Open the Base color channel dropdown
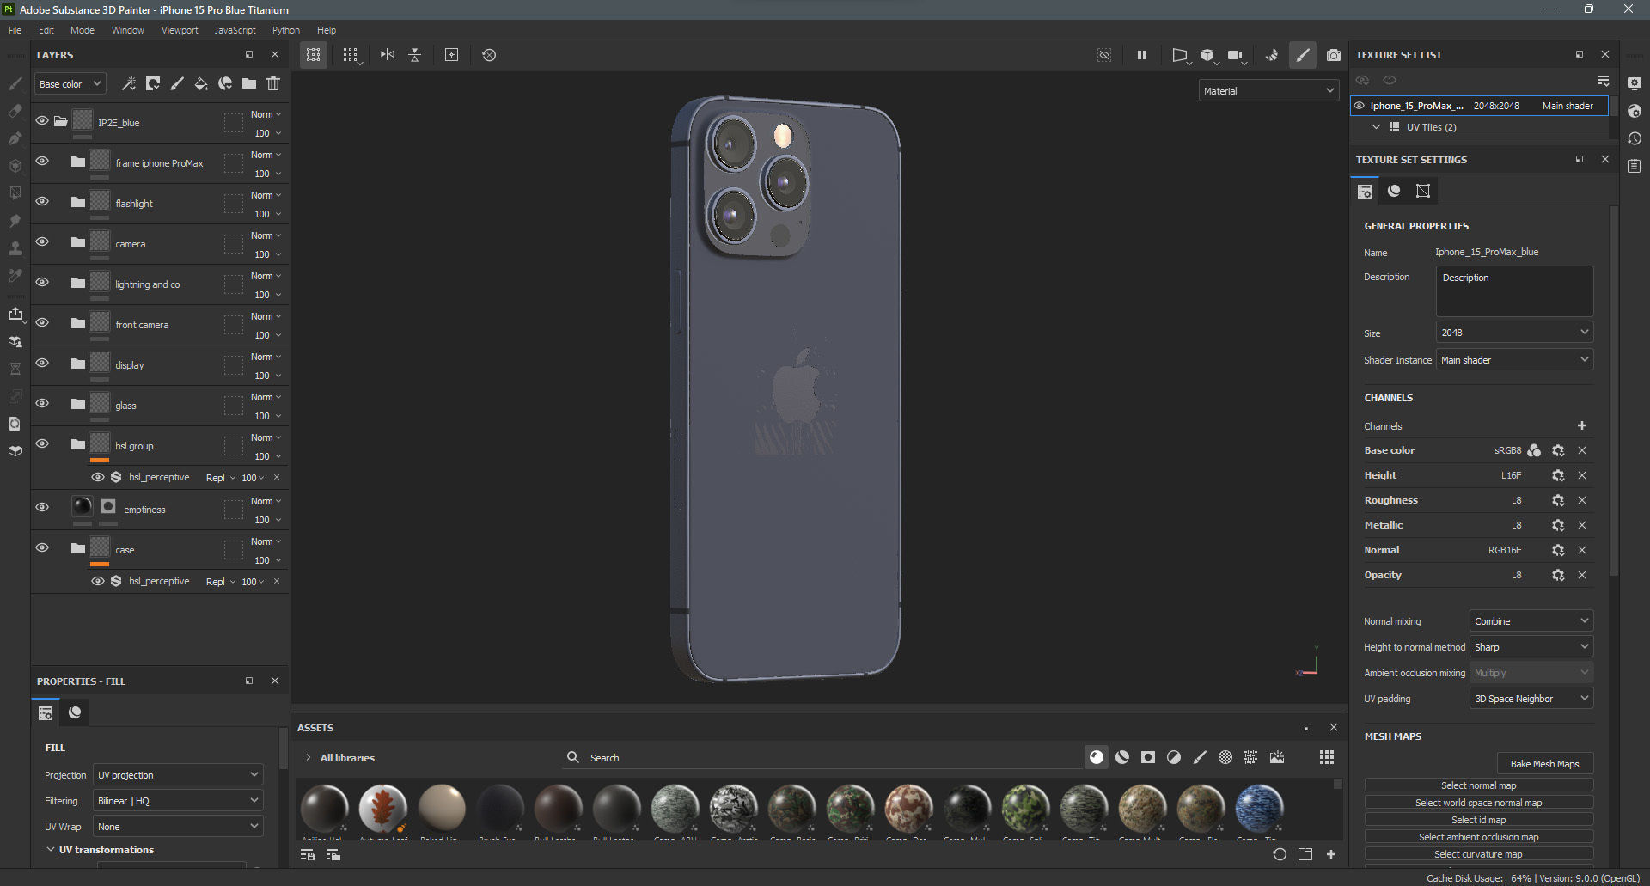The image size is (1650, 886). point(70,84)
